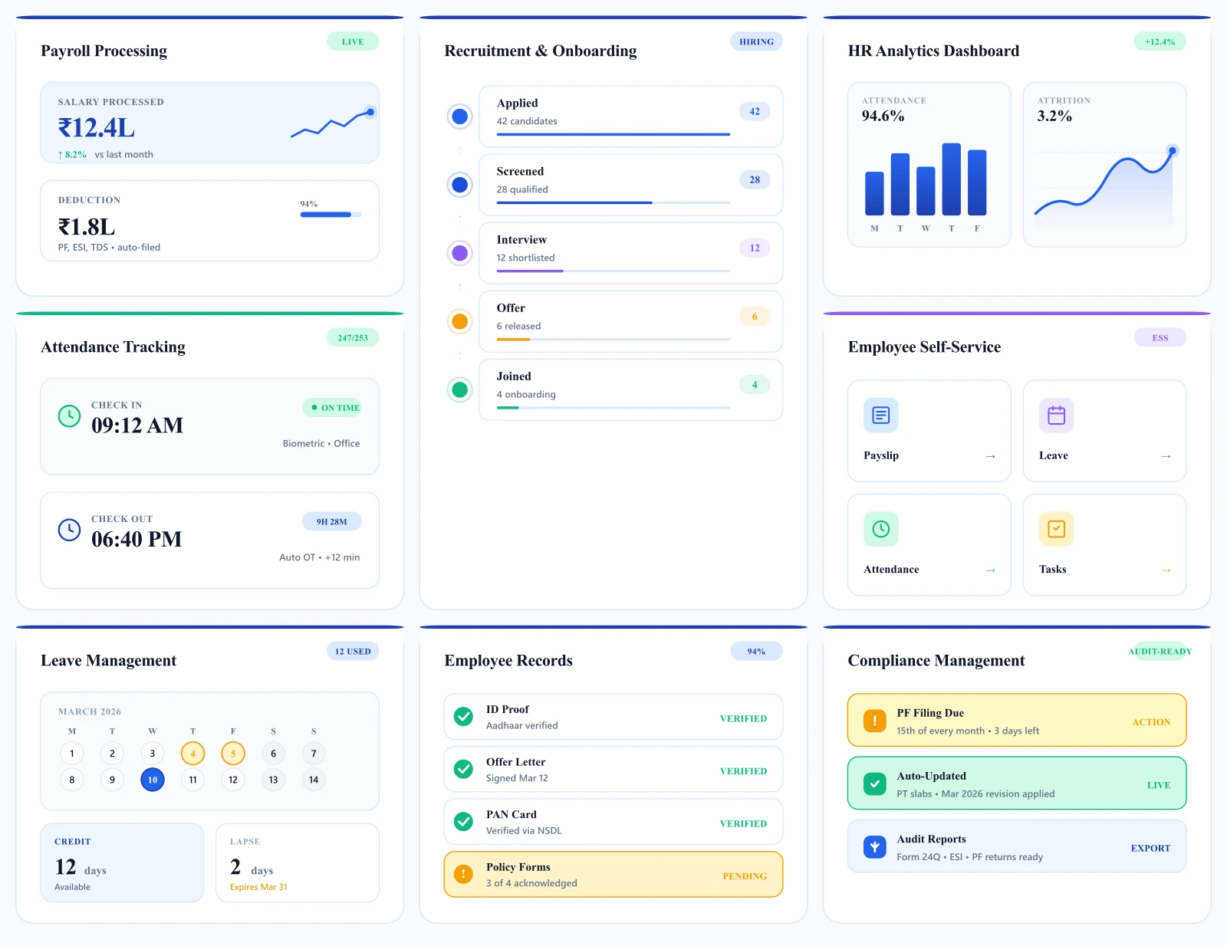Click the Interview shortlisted progress bar
The width and height of the screenshot is (1227, 946).
click(x=613, y=271)
